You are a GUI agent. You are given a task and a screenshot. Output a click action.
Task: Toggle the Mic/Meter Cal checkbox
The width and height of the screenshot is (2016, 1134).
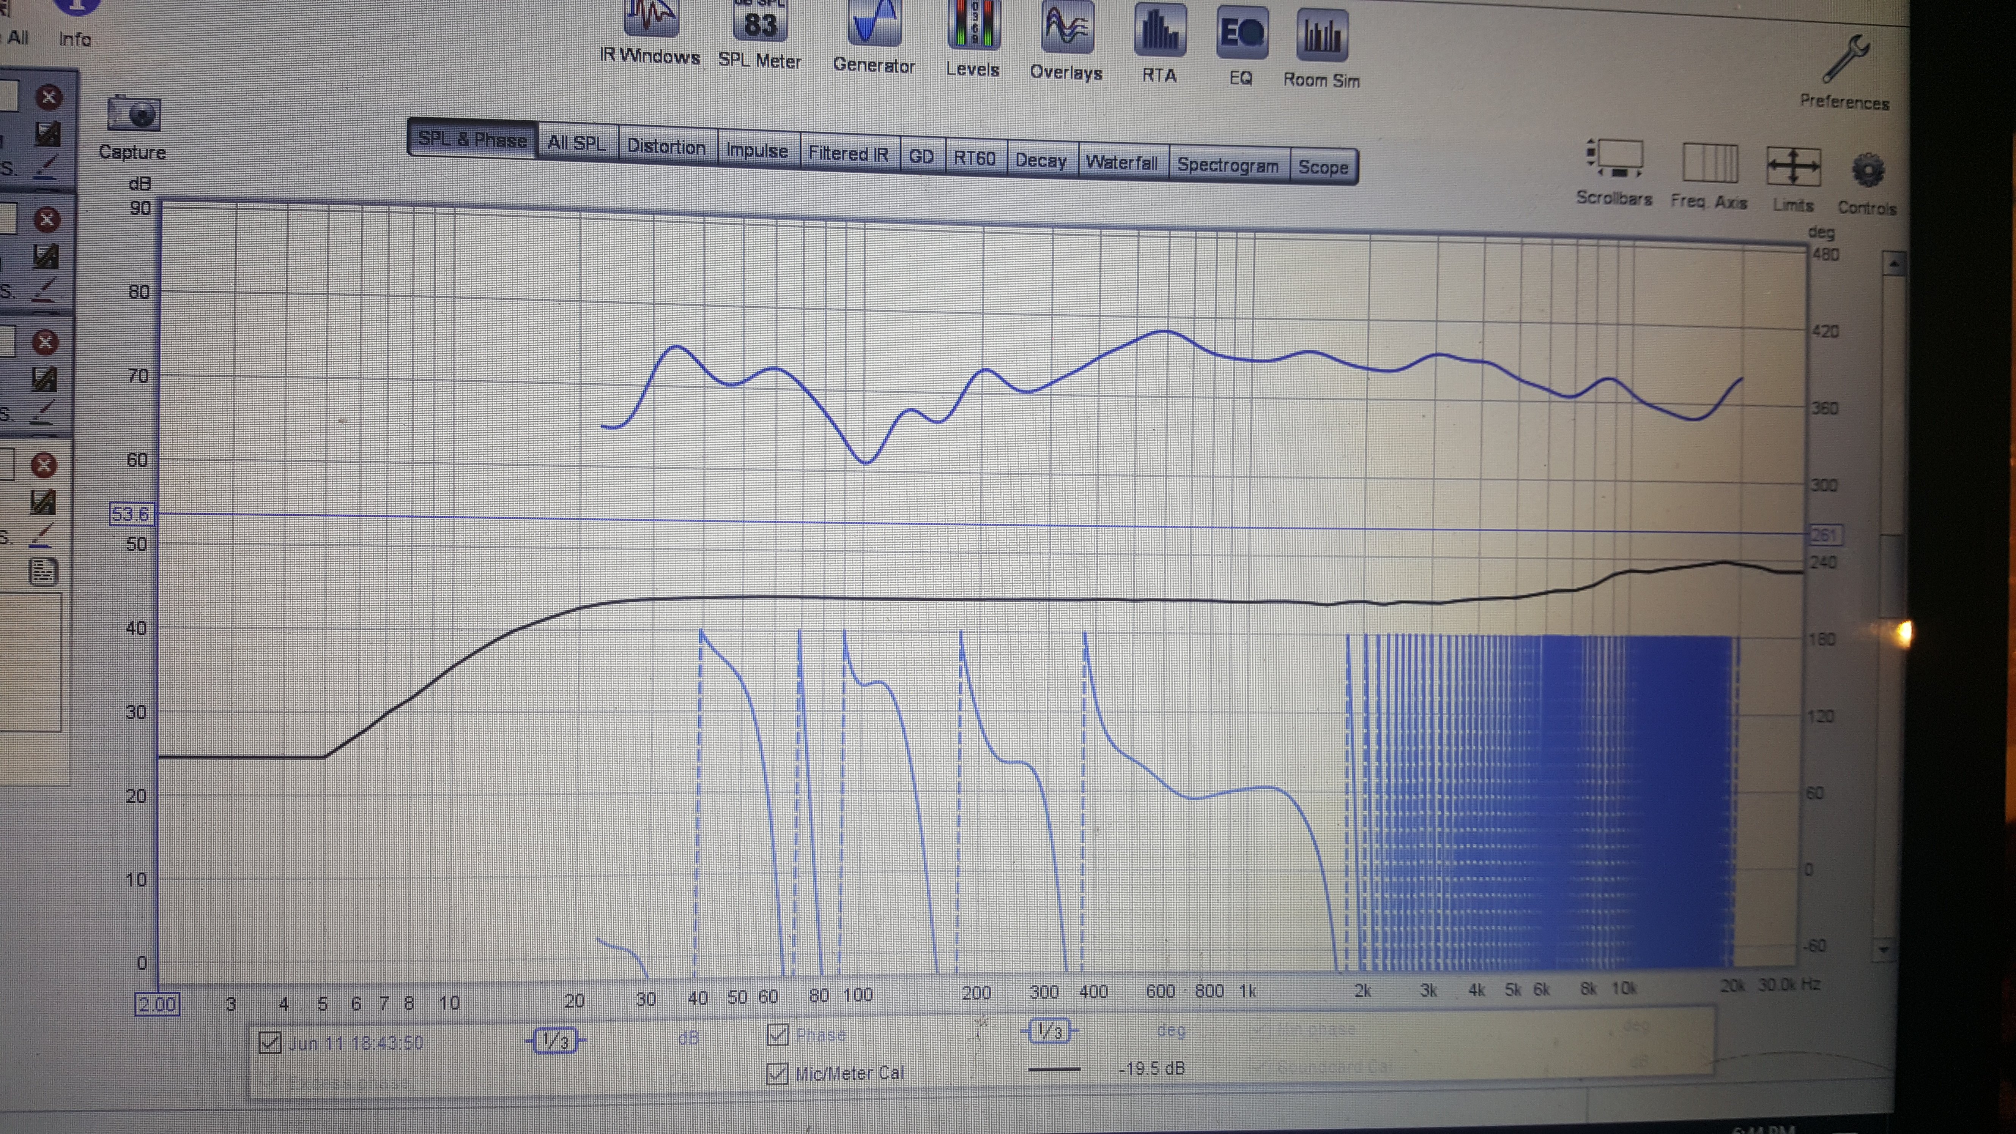(x=777, y=1073)
